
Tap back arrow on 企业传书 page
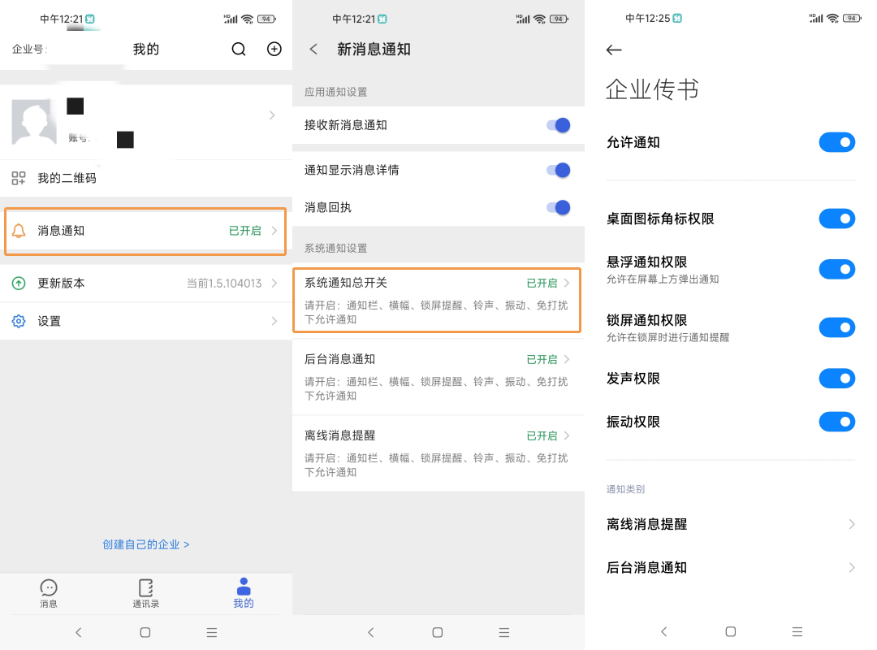coord(614,50)
